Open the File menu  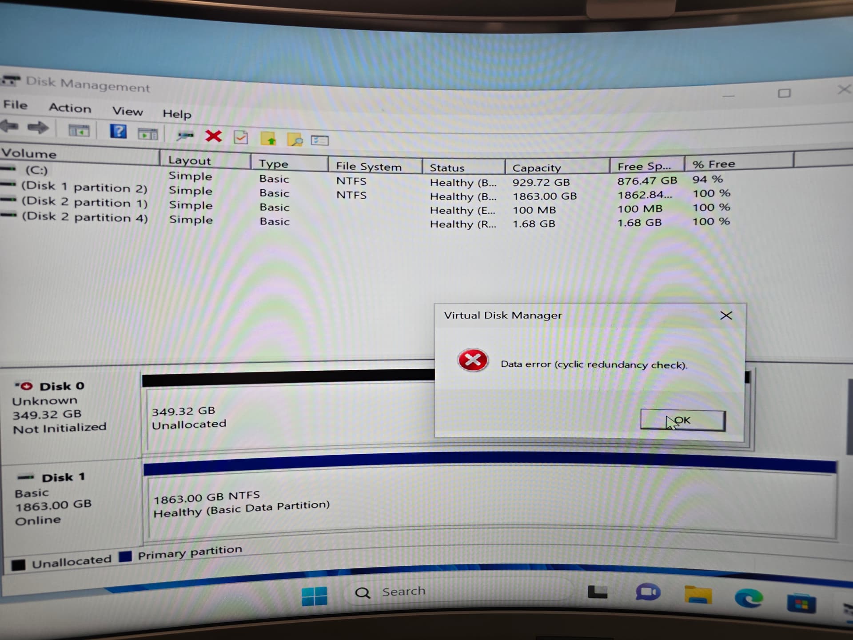(x=16, y=105)
